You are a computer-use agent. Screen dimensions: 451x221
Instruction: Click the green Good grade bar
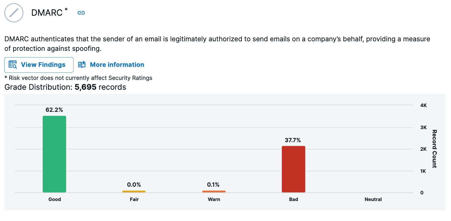coord(54,154)
